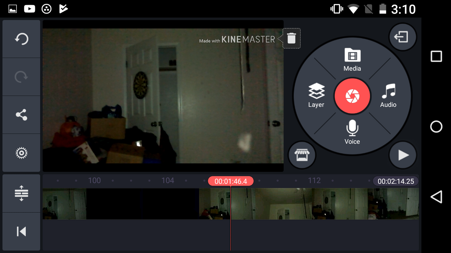The height and width of the screenshot is (253, 451).
Task: Select clip with boxes before playhead
Action: point(215,204)
